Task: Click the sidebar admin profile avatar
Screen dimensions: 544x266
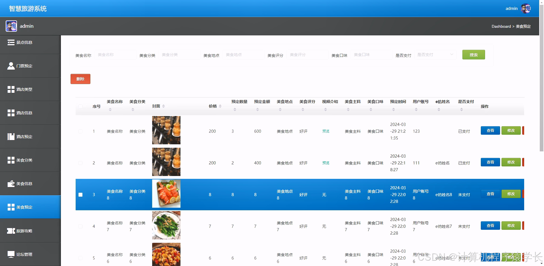Action: 11,26
